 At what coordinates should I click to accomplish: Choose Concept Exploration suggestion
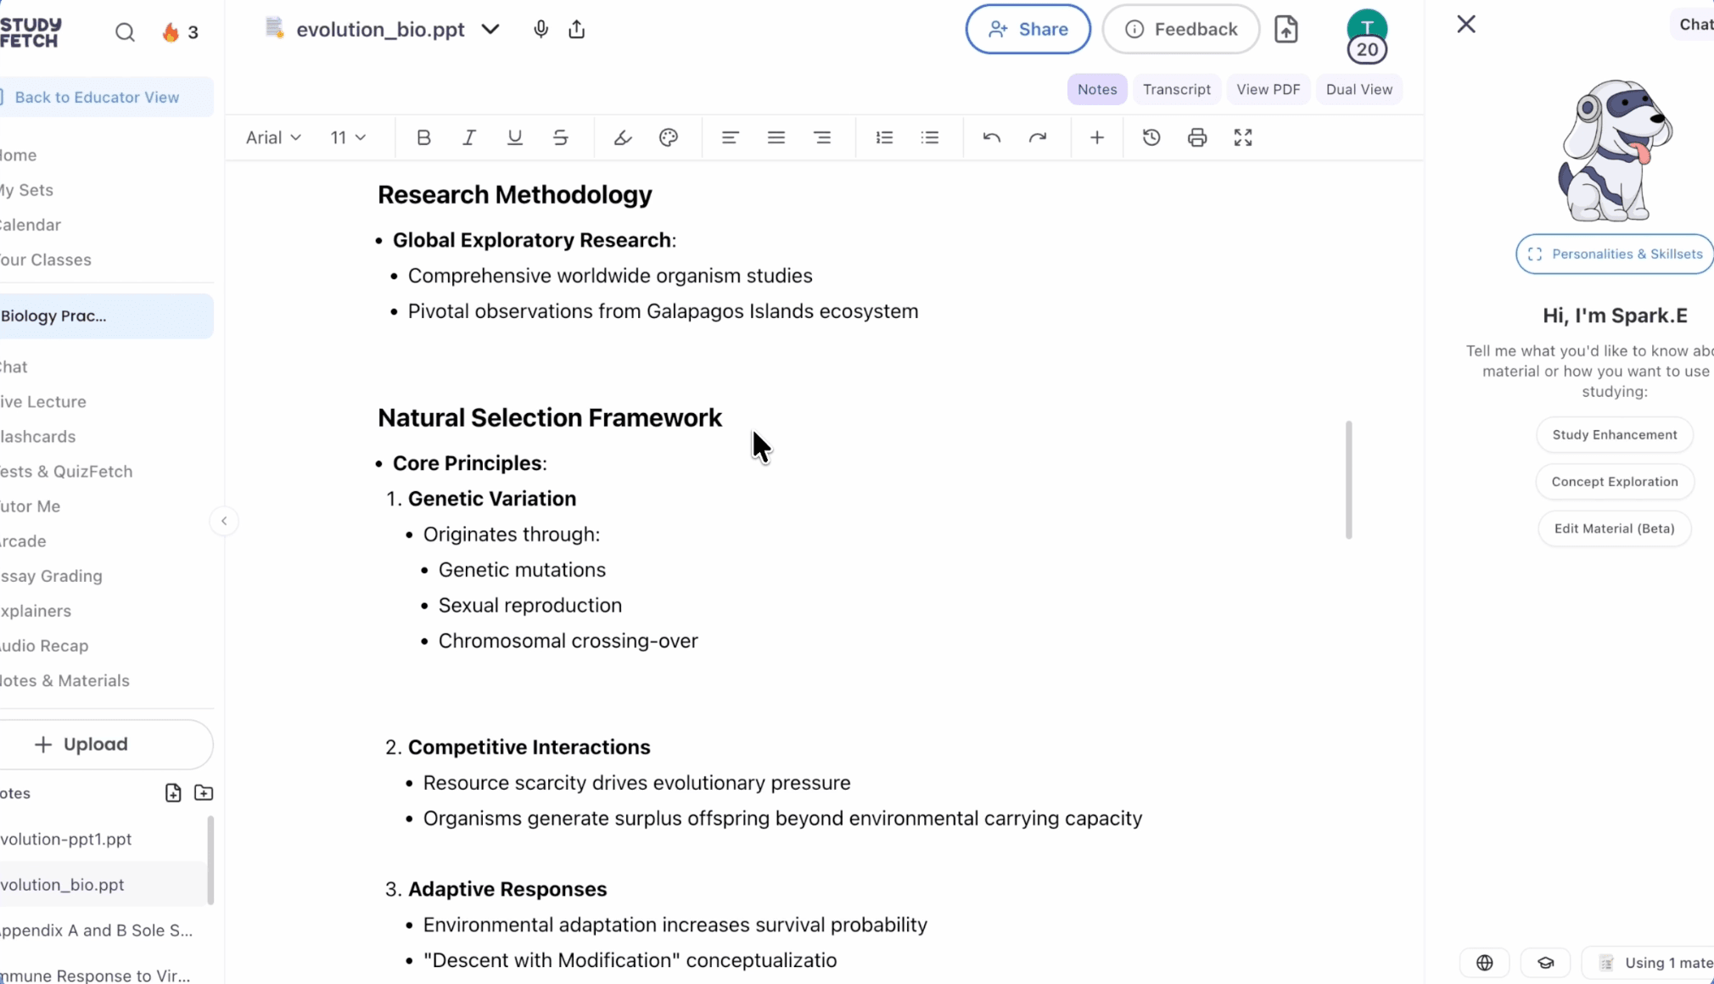[1614, 481]
